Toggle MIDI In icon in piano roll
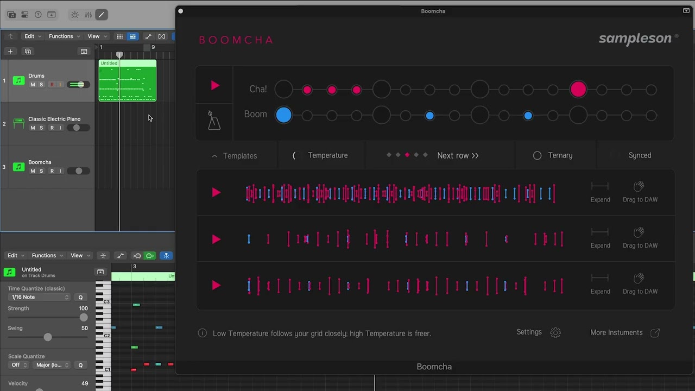 (x=137, y=255)
